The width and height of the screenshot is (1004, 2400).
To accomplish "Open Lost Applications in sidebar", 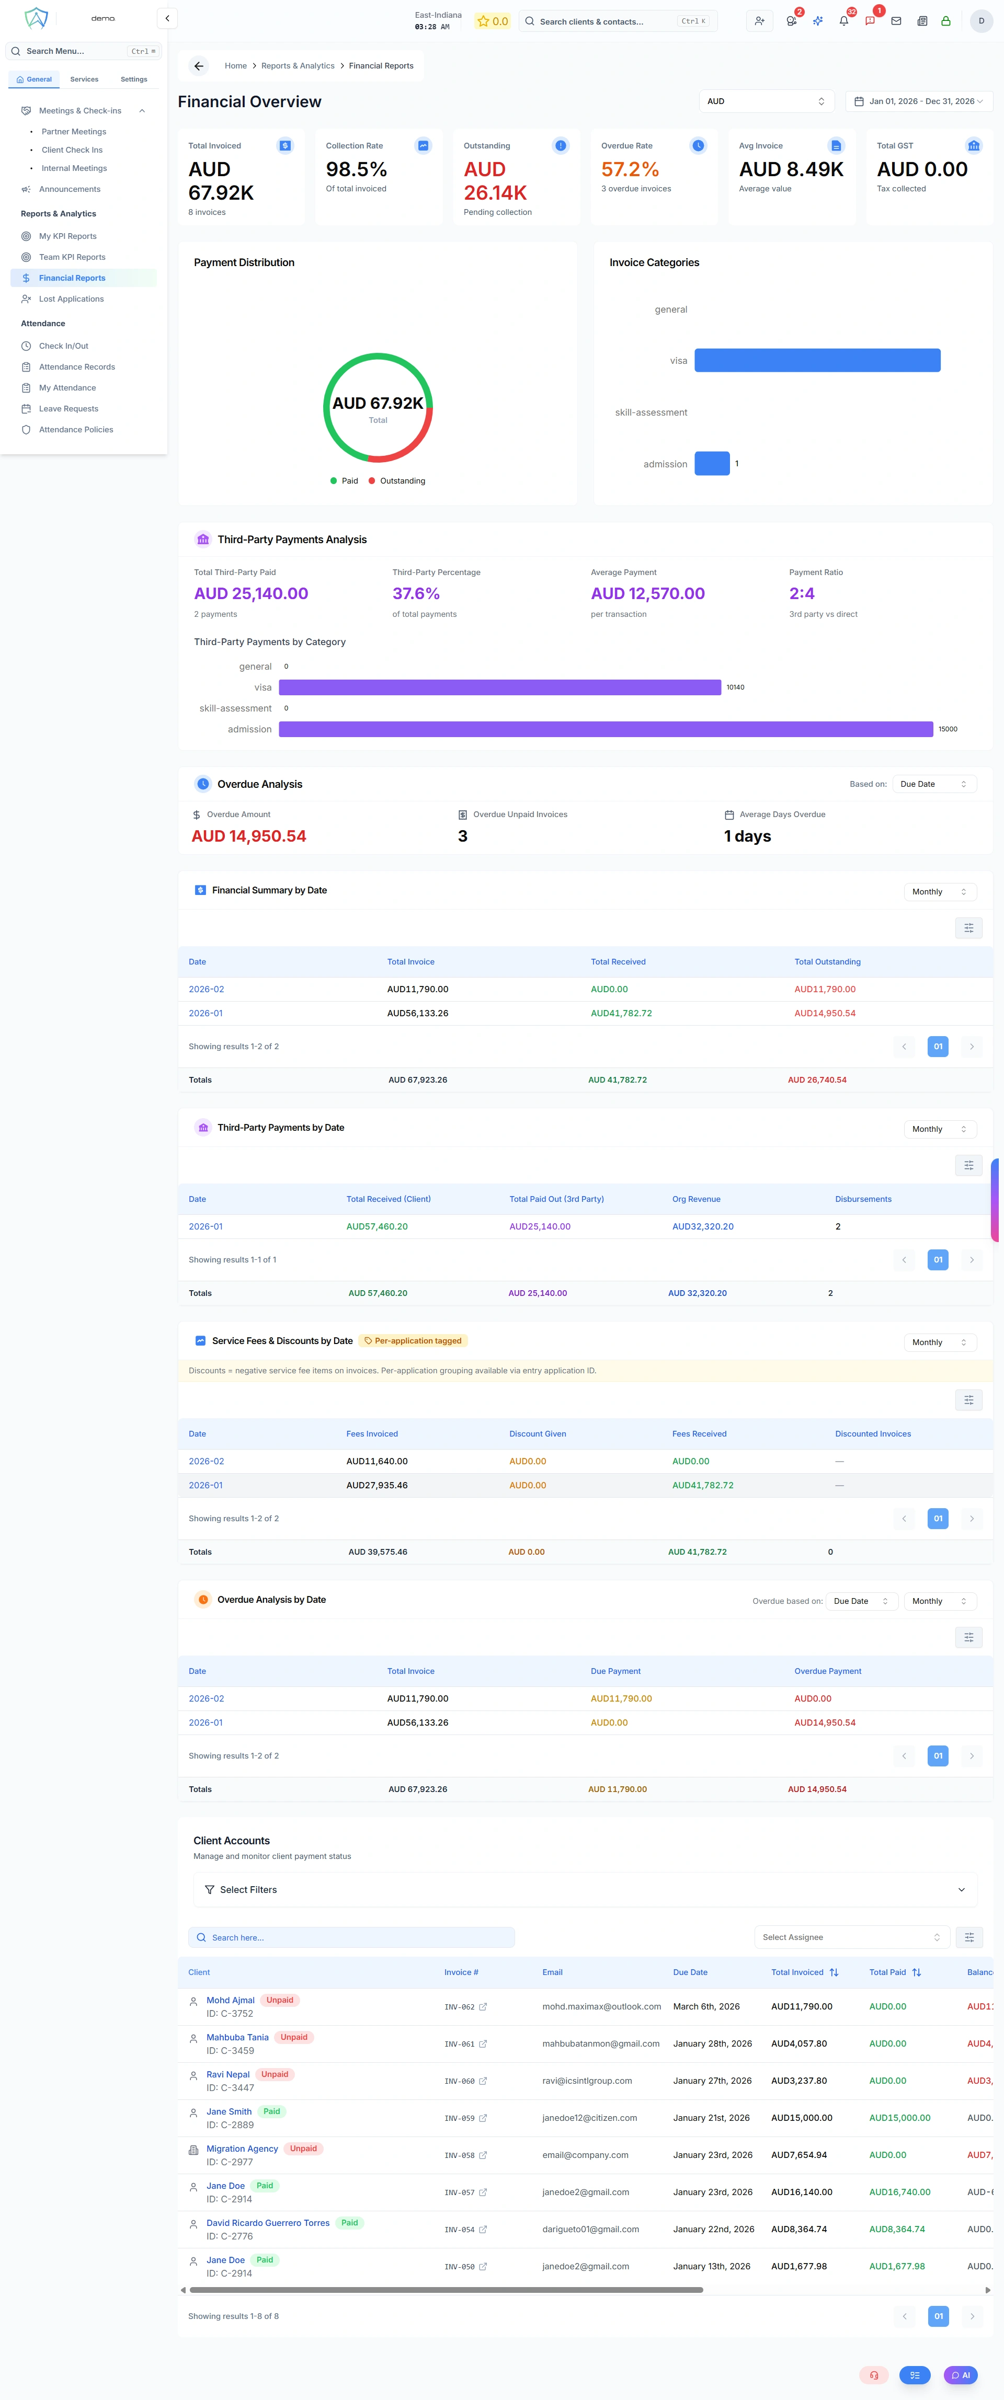I will (71, 299).
